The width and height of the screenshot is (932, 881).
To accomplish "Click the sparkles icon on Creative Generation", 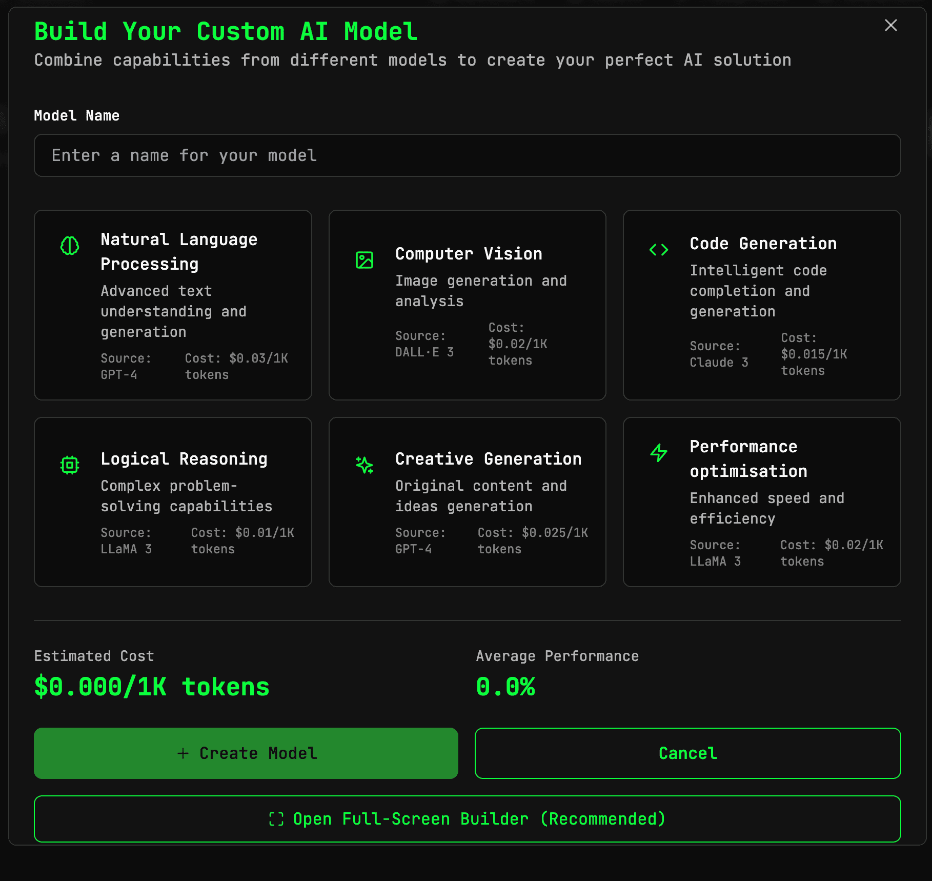I will (364, 465).
